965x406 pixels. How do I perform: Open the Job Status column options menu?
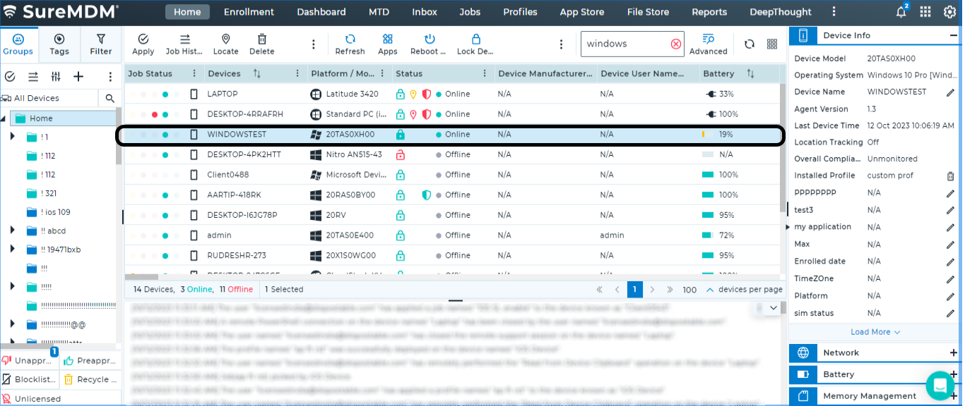point(194,73)
